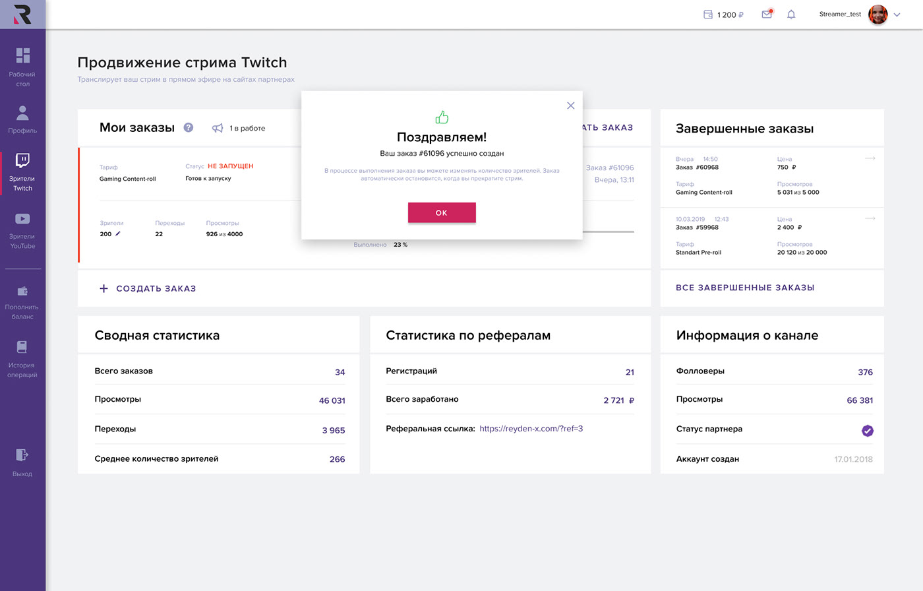The height and width of the screenshot is (591, 923).
Task: Click the account creation date 17.01.2018
Action: [x=853, y=459]
